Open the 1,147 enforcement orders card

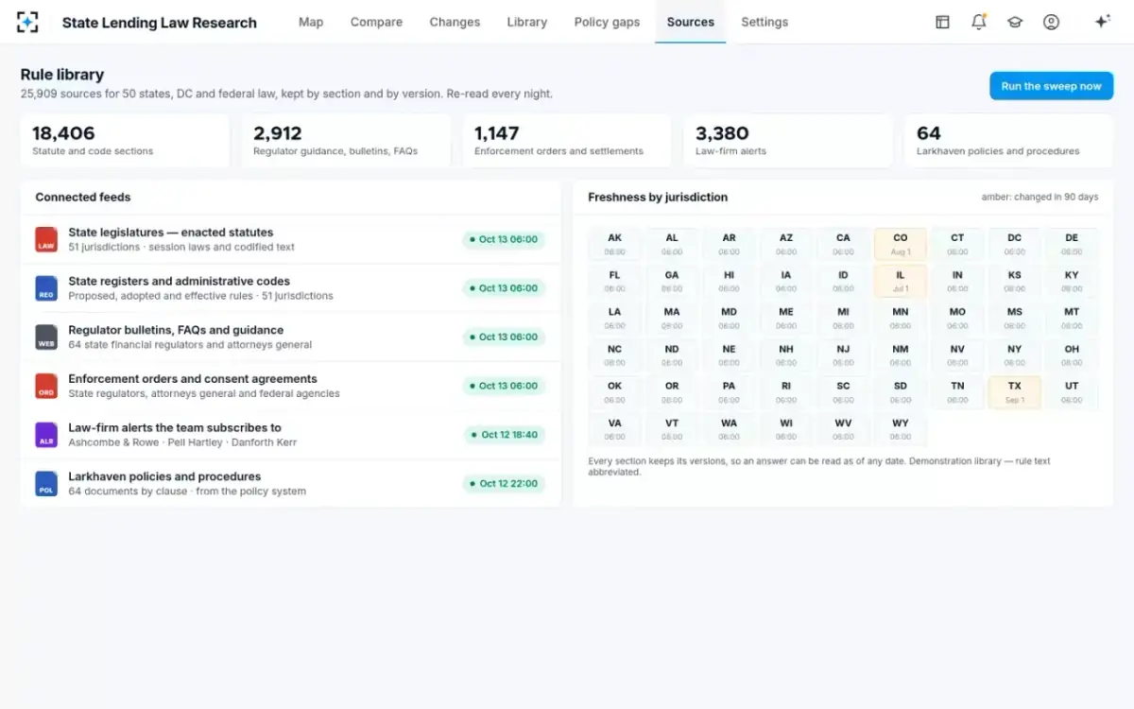pyautogui.click(x=567, y=141)
